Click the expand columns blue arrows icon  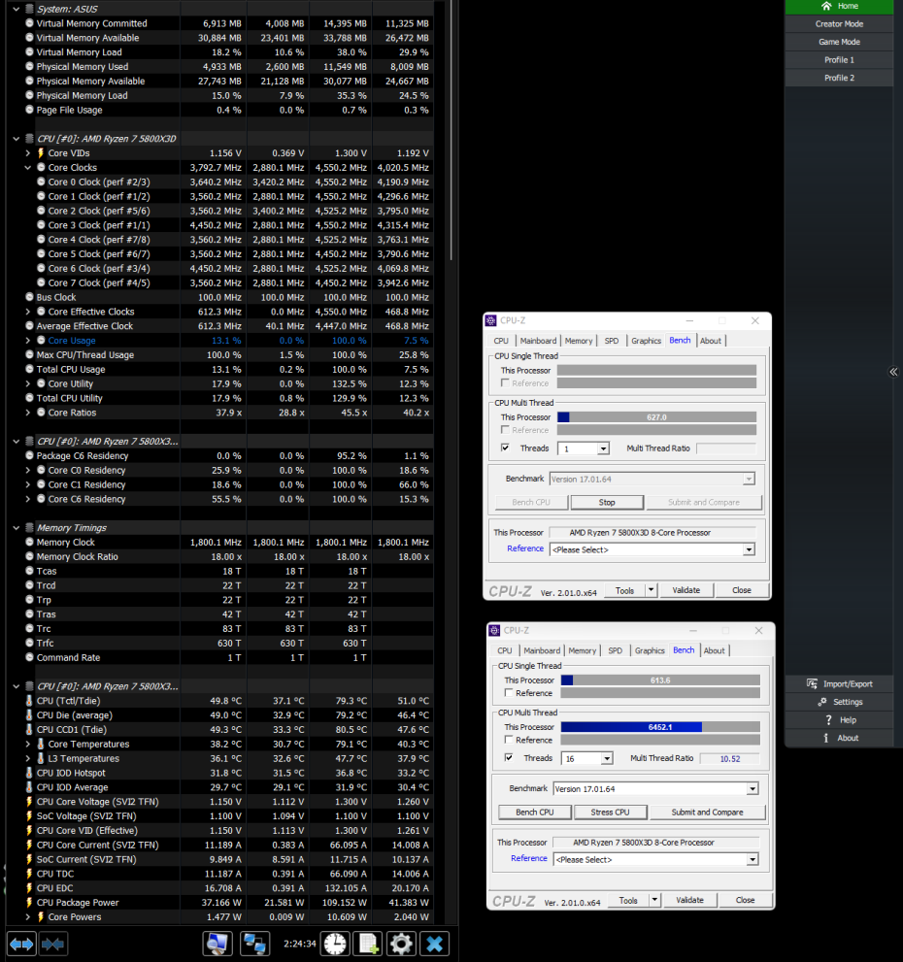(21, 943)
